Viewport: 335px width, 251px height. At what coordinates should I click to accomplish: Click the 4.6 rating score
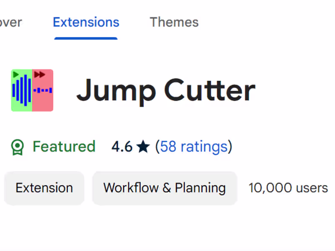[122, 147]
